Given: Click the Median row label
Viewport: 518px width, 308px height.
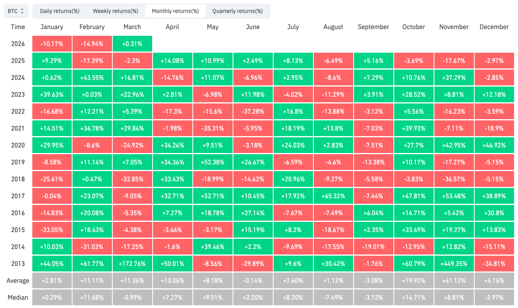Looking at the screenshot, I should tap(18, 297).
